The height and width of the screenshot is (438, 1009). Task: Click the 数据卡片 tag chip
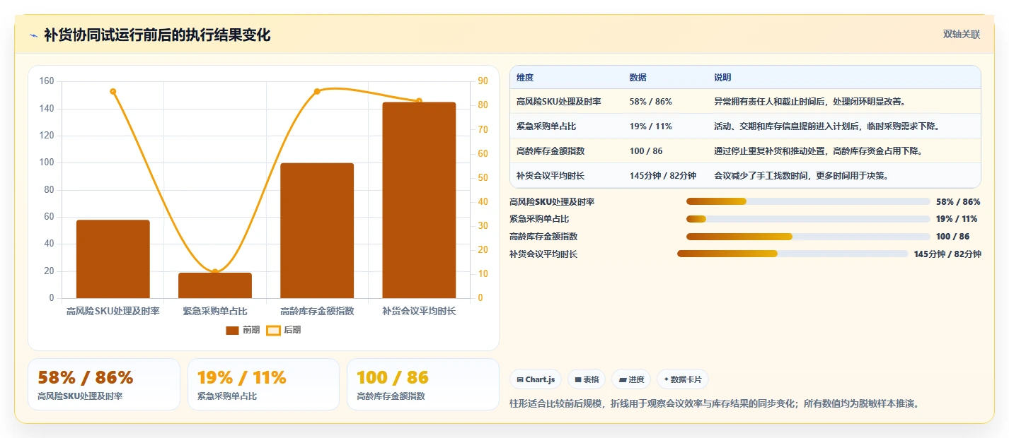(x=683, y=379)
